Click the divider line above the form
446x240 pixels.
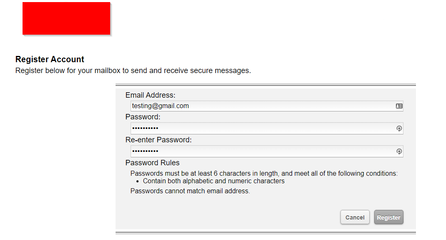point(266,85)
